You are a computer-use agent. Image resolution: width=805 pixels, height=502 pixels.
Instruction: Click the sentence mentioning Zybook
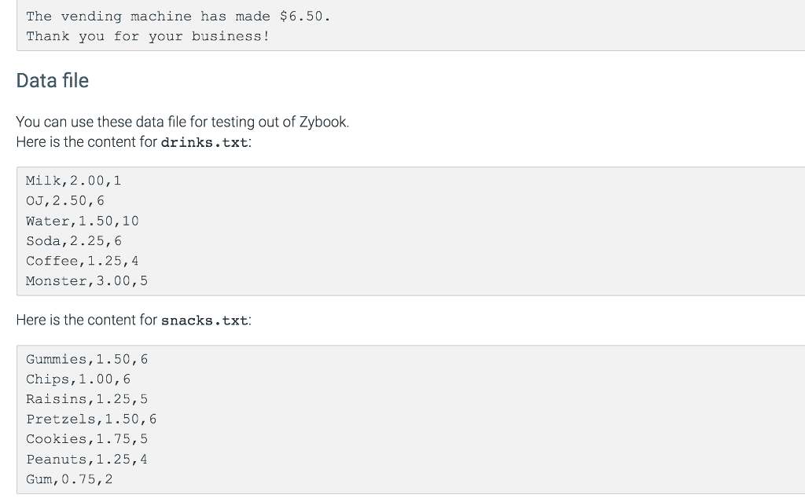tap(182, 123)
